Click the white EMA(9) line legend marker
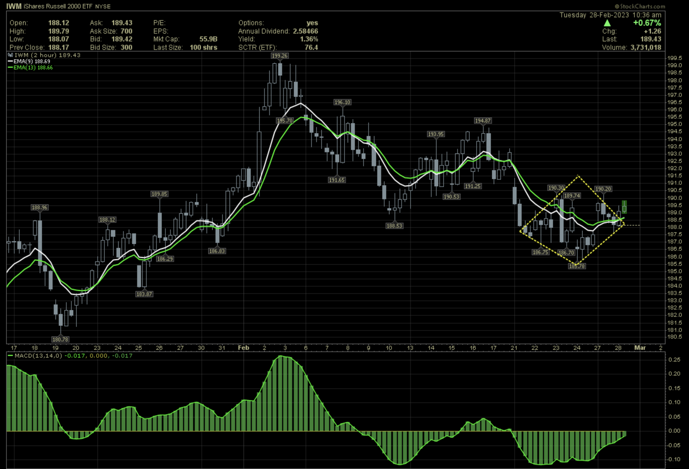This screenshot has height=469, width=689. pyautogui.click(x=10, y=61)
